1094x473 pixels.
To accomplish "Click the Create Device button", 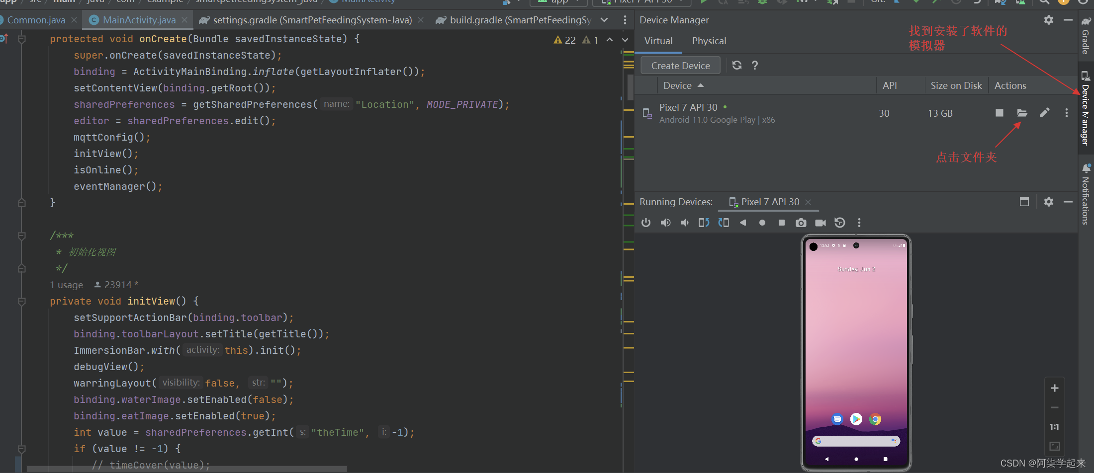I will tap(680, 65).
